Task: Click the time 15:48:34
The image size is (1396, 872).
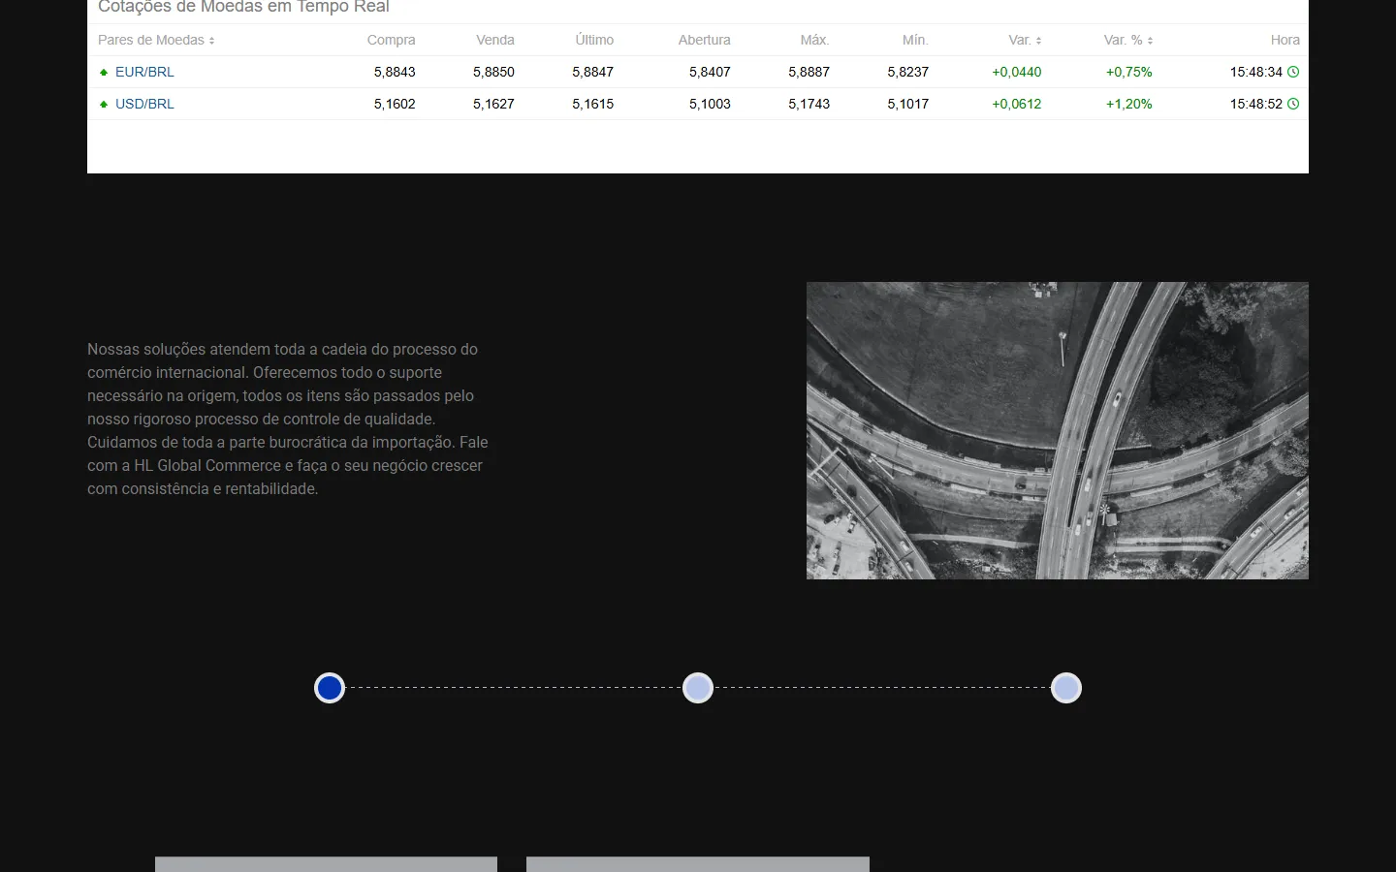Action: click(x=1256, y=72)
